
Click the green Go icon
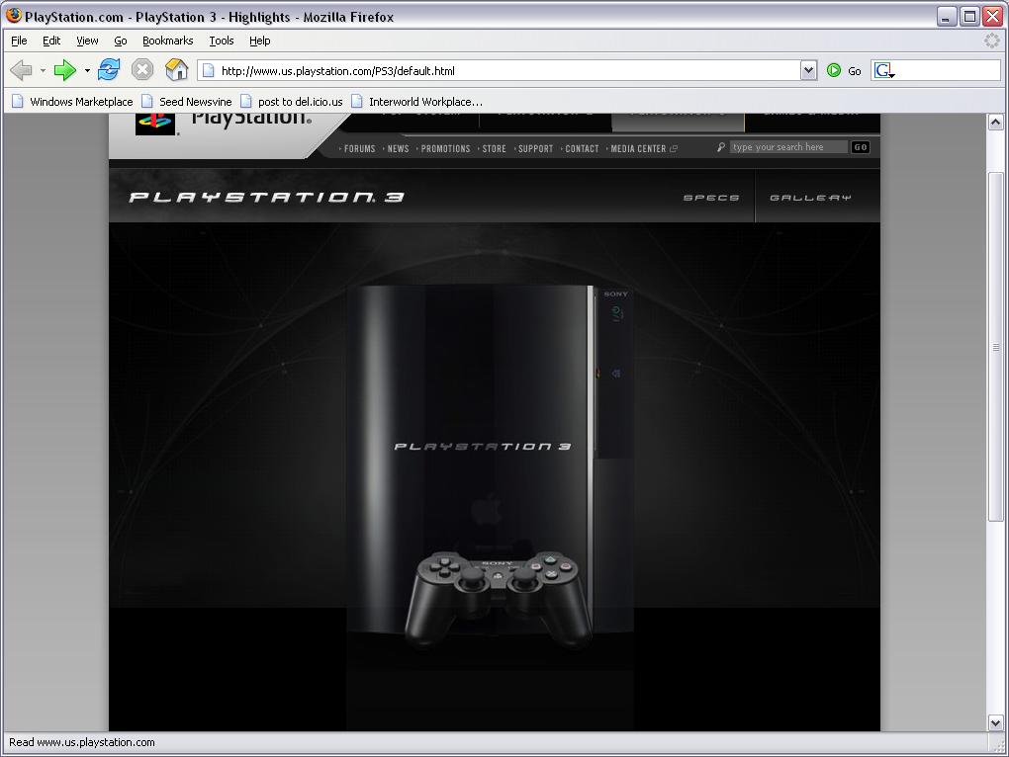coord(834,70)
